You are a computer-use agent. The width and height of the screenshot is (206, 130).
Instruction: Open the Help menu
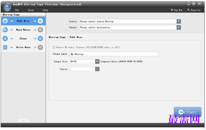pos(45,10)
